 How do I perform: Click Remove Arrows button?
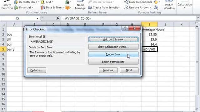pos(137,7)
